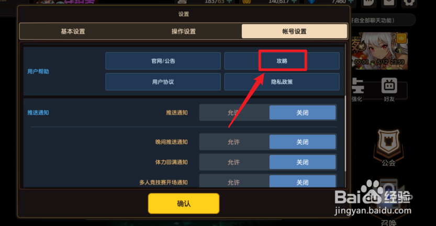Open the 攻略 guide button
This screenshot has width=436, height=226.
[x=282, y=61]
